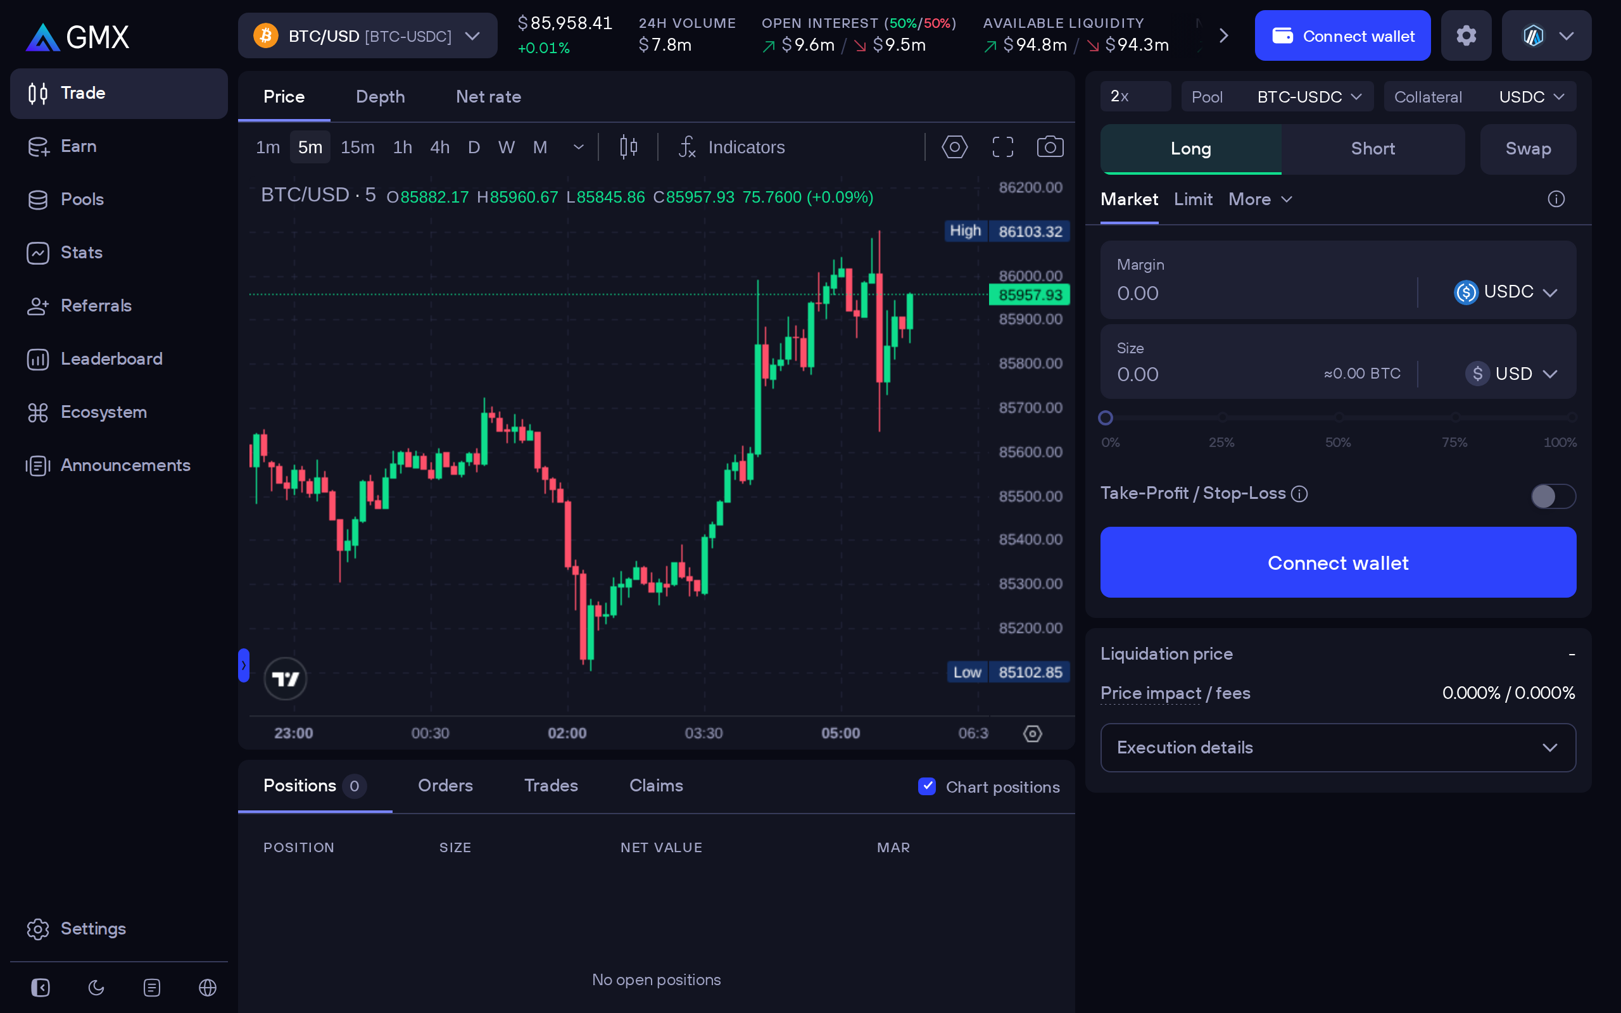Toggle Take-Profit / Stop-Loss switch
1621x1013 pixels.
[1553, 496]
